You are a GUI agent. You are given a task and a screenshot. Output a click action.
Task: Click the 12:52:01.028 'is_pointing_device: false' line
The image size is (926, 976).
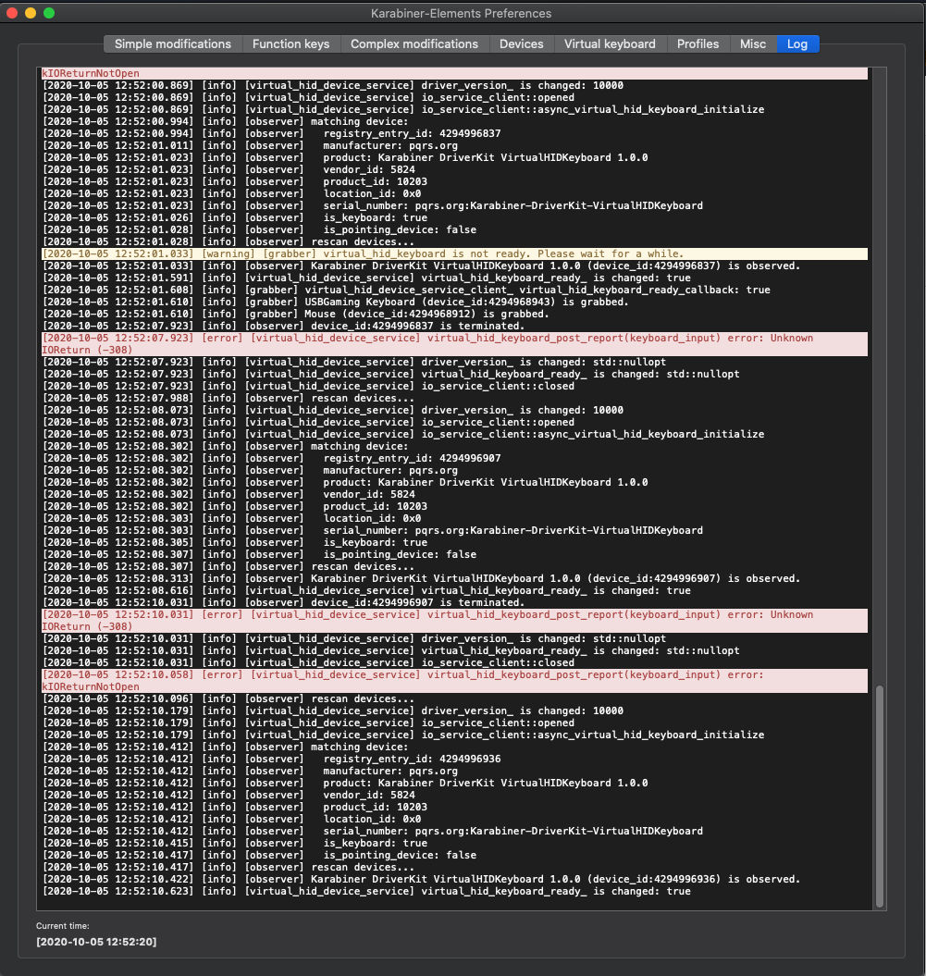259,229
